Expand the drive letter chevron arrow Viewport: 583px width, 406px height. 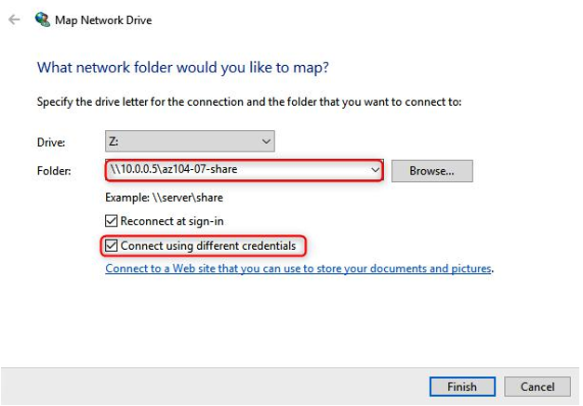(266, 141)
